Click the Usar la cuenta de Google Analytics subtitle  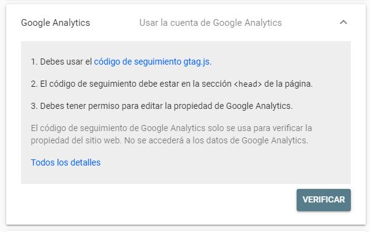coord(210,23)
